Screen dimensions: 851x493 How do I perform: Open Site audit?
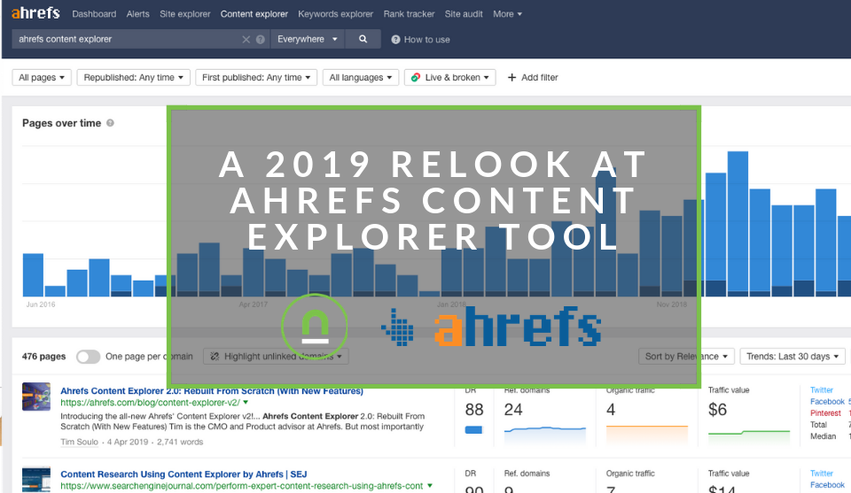click(x=464, y=14)
